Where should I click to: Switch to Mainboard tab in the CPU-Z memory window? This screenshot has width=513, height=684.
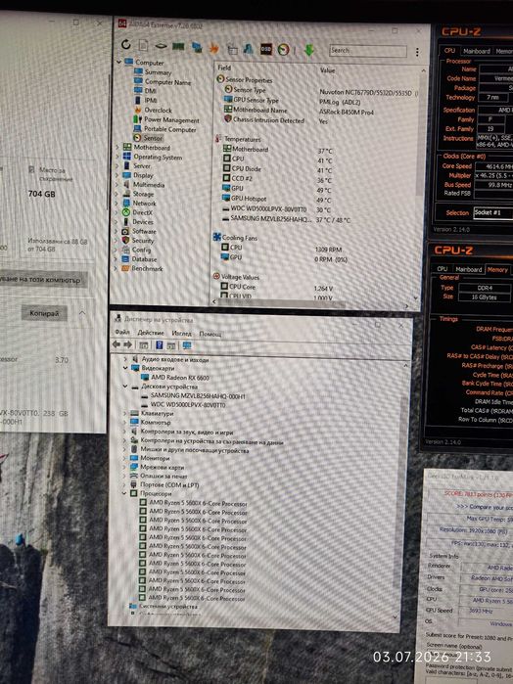(468, 269)
